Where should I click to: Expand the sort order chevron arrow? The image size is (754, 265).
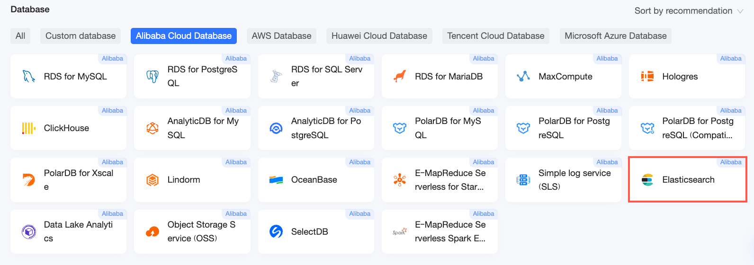point(740,11)
